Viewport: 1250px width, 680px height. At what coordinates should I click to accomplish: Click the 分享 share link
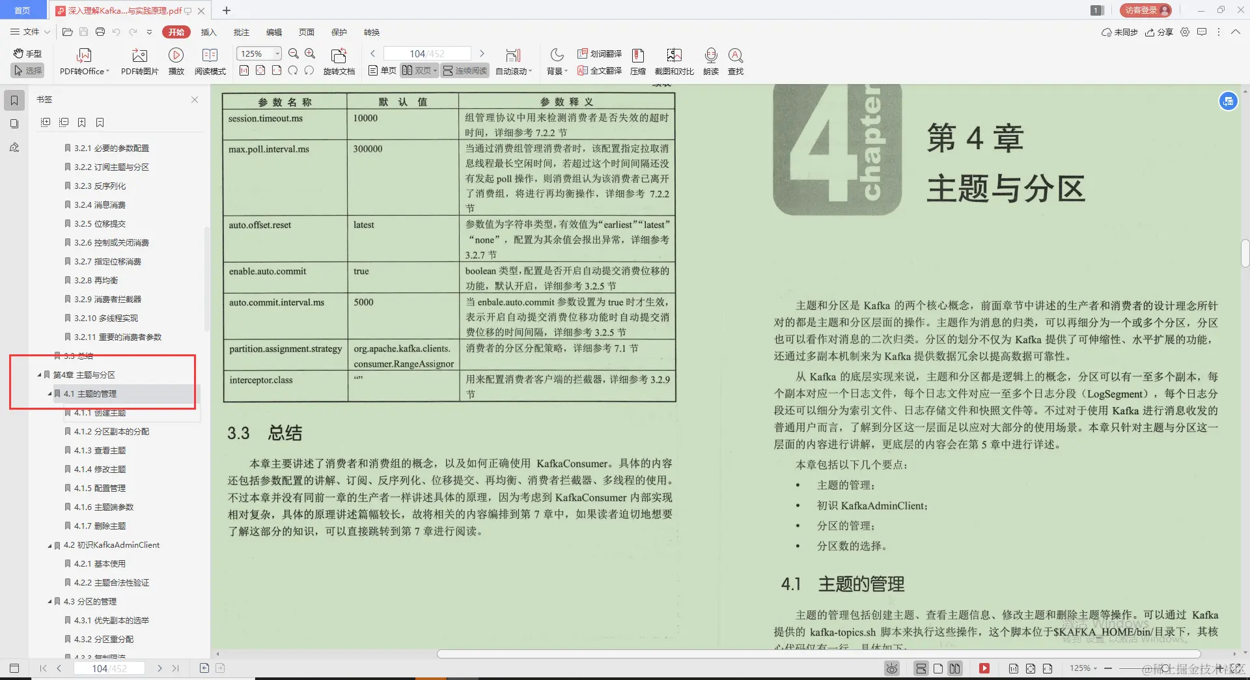(1159, 32)
